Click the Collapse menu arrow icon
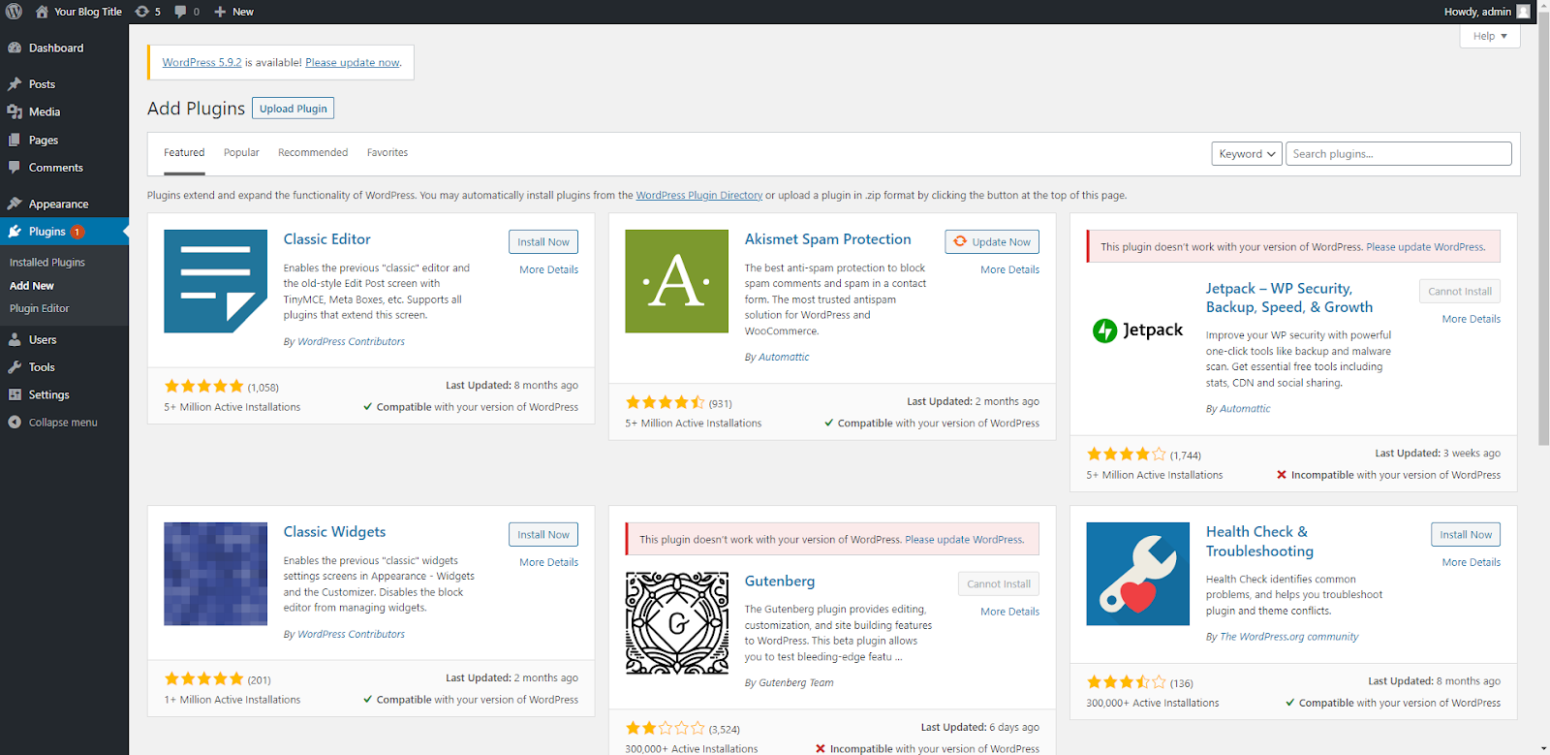 tap(15, 423)
